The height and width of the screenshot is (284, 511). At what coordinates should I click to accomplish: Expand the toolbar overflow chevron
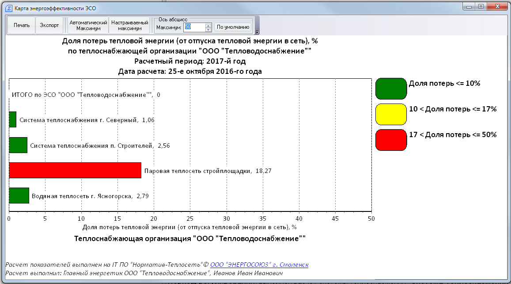(257, 32)
